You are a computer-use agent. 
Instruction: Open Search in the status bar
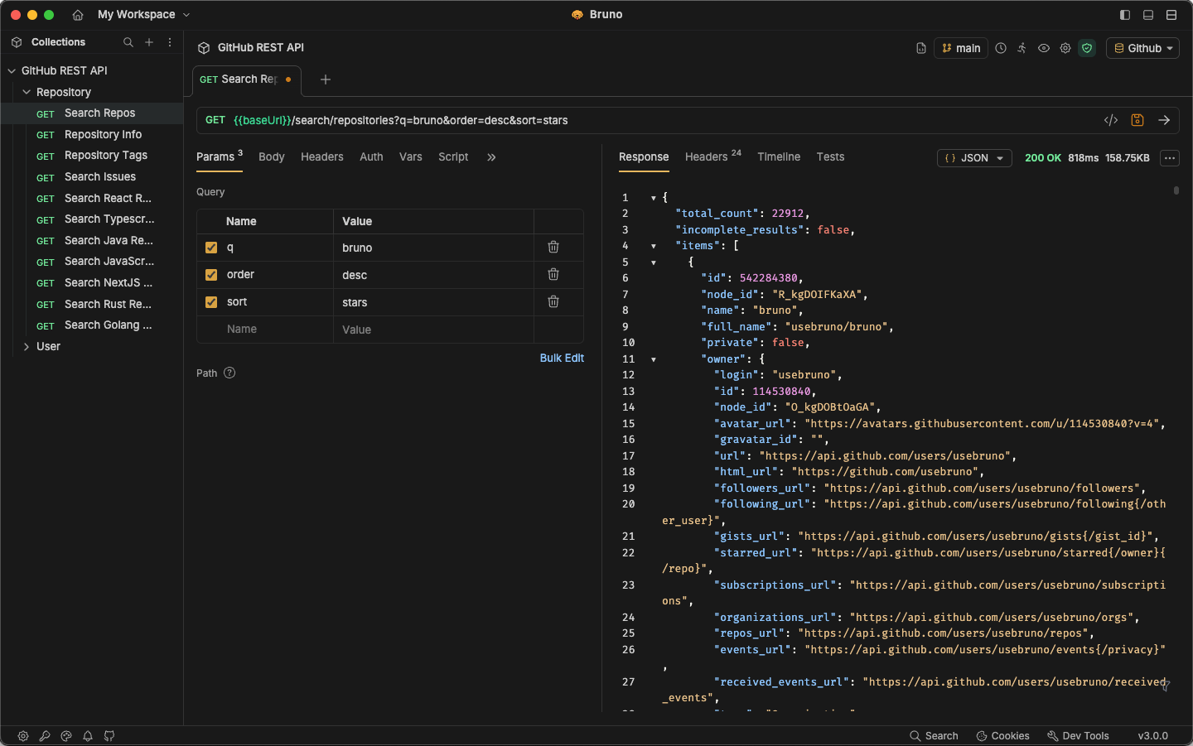coord(934,736)
